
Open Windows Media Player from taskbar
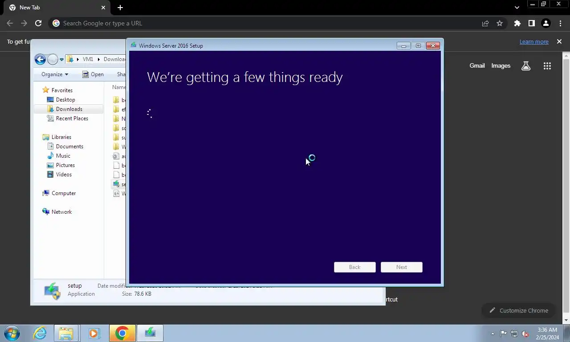[x=94, y=333]
